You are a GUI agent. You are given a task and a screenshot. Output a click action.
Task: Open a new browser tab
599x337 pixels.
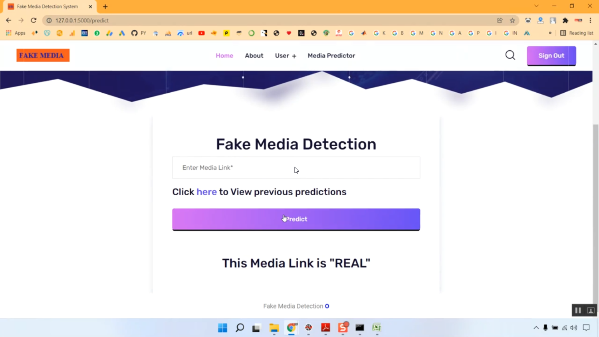coord(105,7)
